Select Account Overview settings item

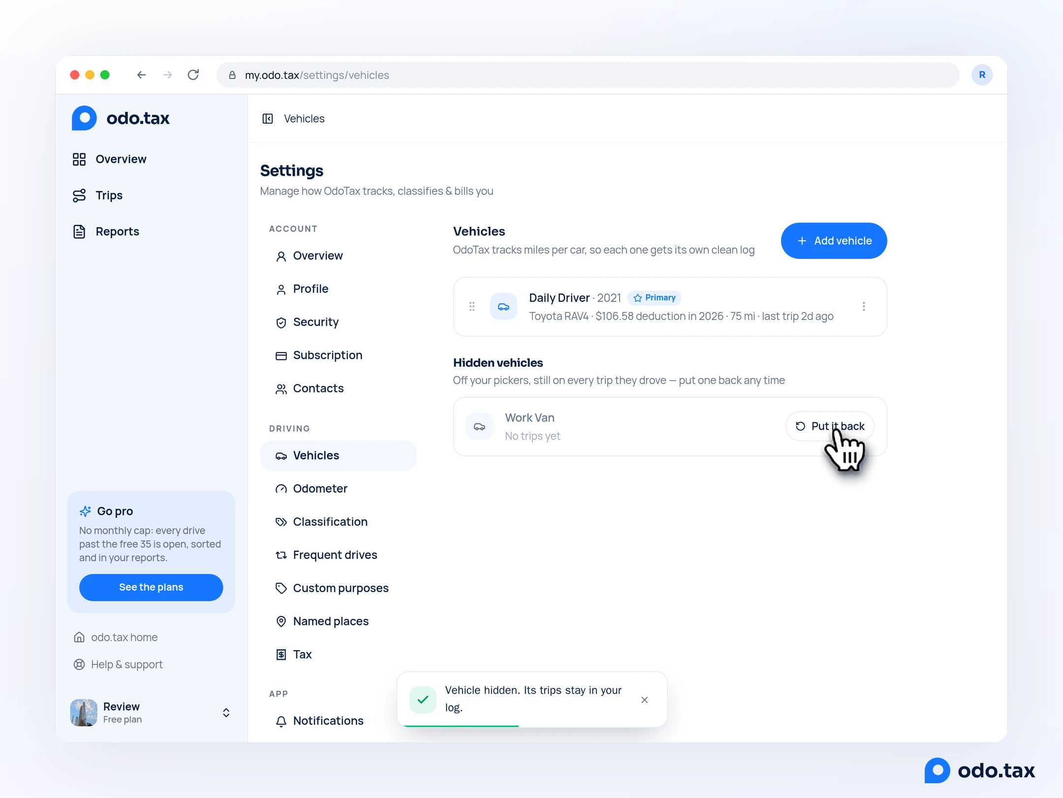click(339, 255)
